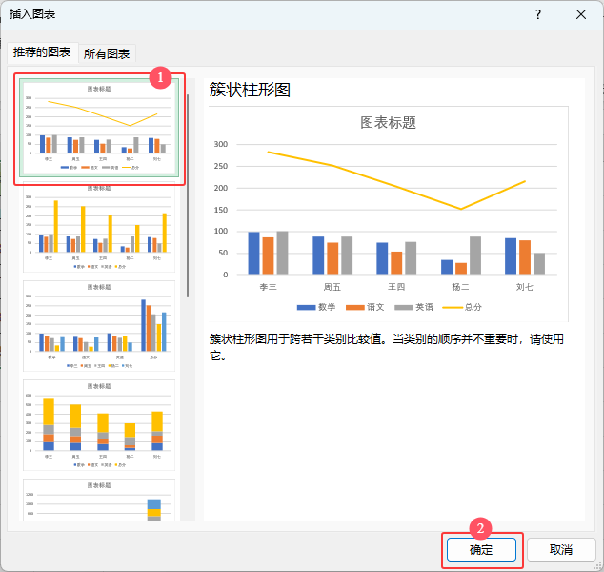Switch to the 所有图表 tab

pos(107,53)
